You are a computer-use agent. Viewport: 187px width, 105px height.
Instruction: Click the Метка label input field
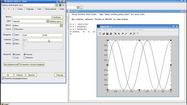(32, 17)
